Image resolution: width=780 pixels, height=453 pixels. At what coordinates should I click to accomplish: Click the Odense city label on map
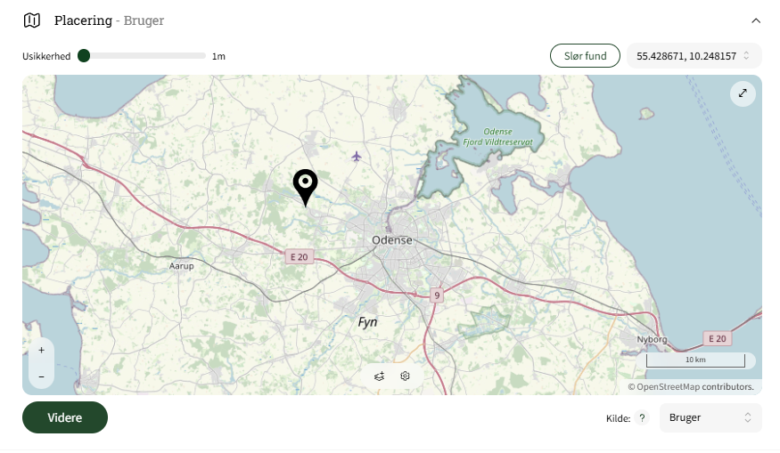tap(392, 240)
